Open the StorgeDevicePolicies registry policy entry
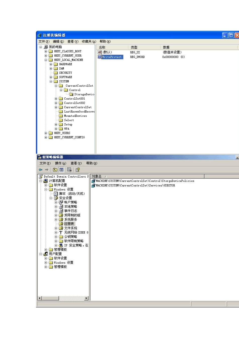The width and height of the screenshot is (239, 339). [x=145, y=181]
